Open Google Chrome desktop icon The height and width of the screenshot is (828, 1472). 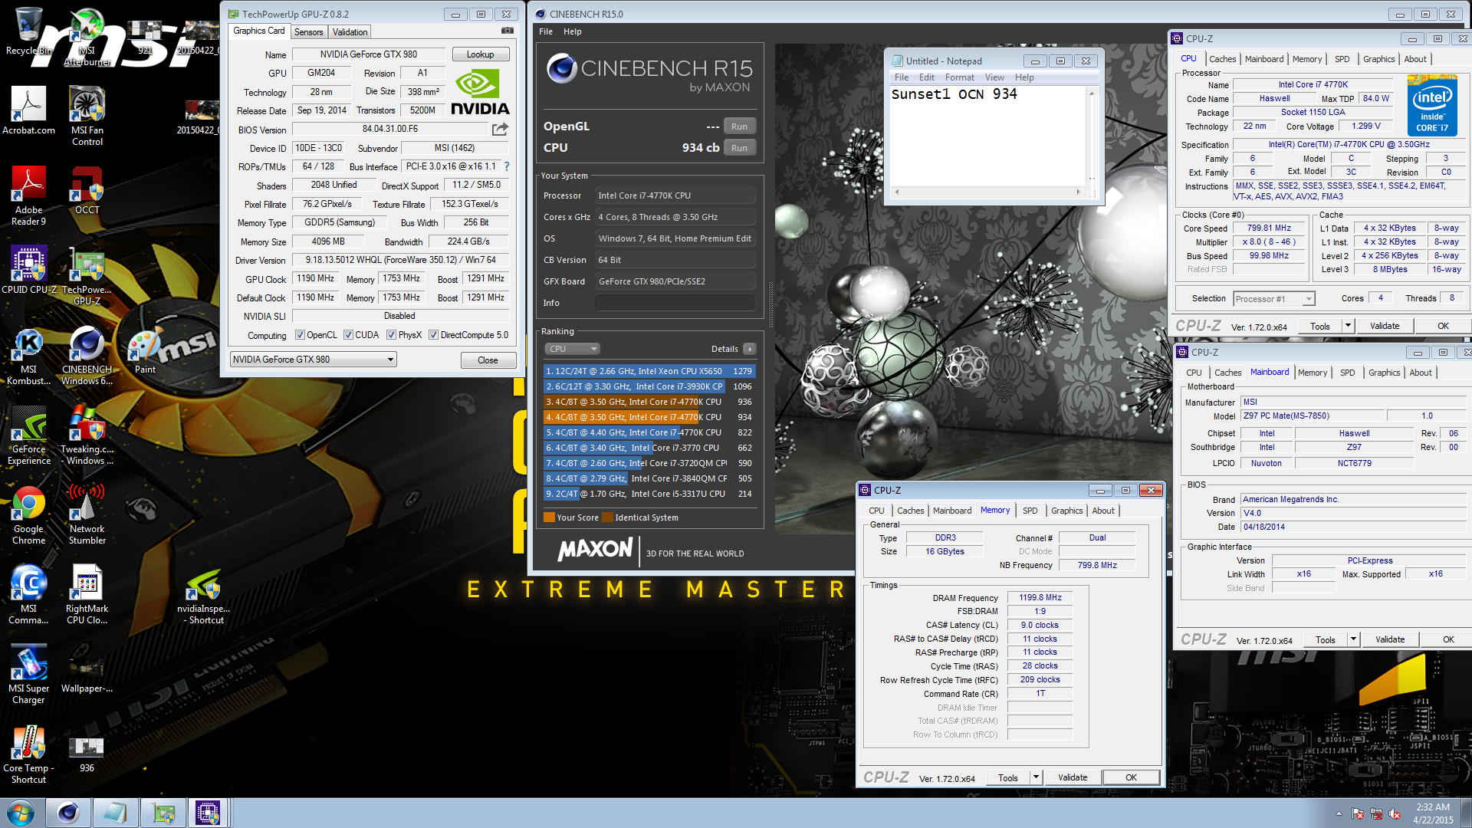pos(28,515)
